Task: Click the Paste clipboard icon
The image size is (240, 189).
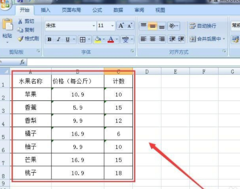Action: pos(7,25)
